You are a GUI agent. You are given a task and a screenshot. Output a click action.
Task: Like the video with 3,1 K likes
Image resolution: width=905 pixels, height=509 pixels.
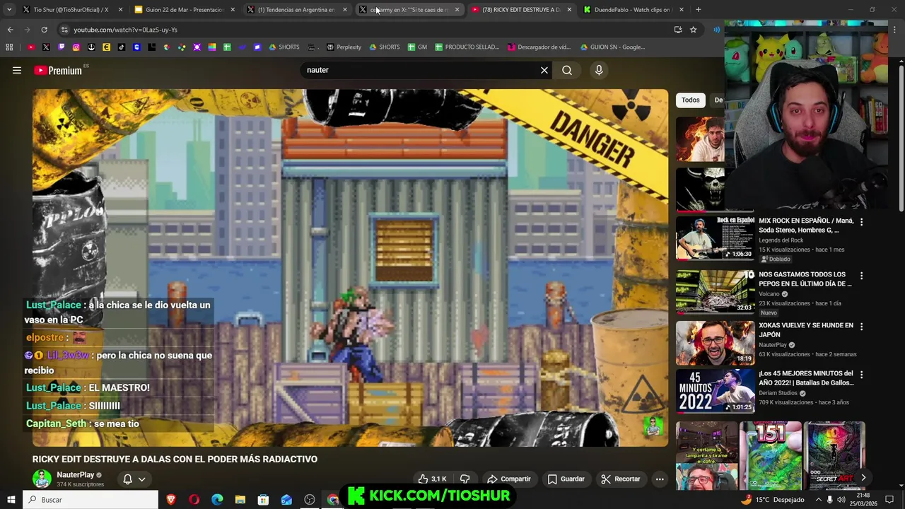point(432,479)
